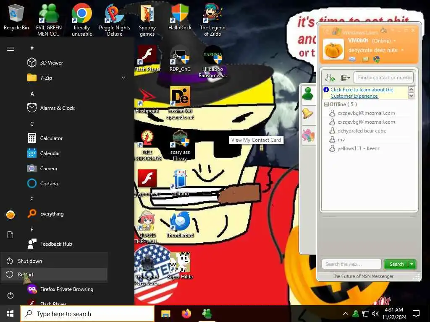Select the green buddy tab in Messenger sidebar
Screen dimensions: 430x322
pyautogui.click(x=308, y=94)
